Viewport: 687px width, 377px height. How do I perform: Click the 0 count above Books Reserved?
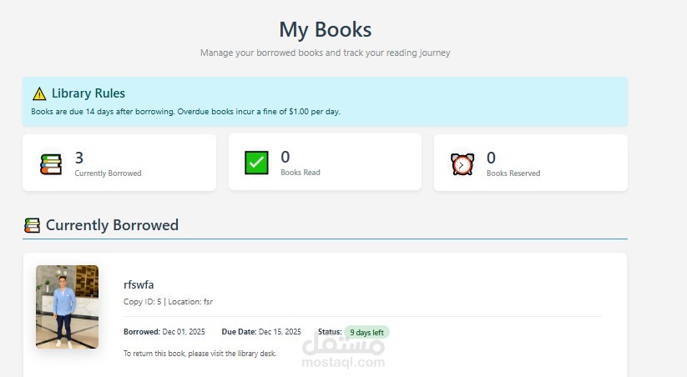[x=491, y=158]
